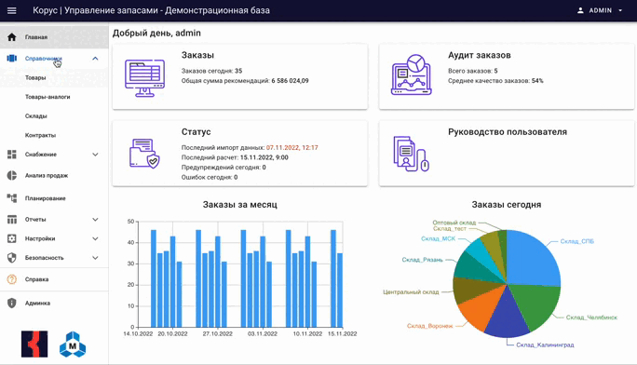This screenshot has height=365, width=637.
Task: Click the 14.10.2022 axis date label
Action: pos(138,333)
